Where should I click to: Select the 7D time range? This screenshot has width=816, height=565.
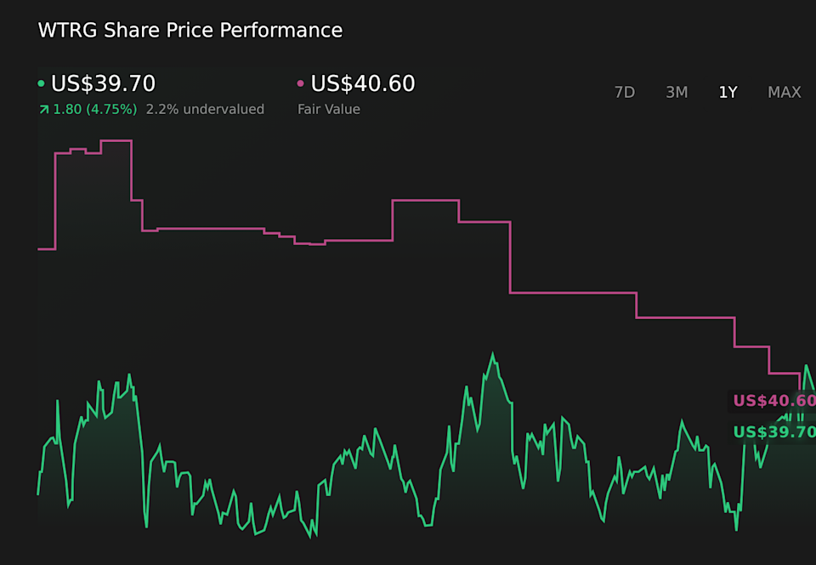point(624,92)
